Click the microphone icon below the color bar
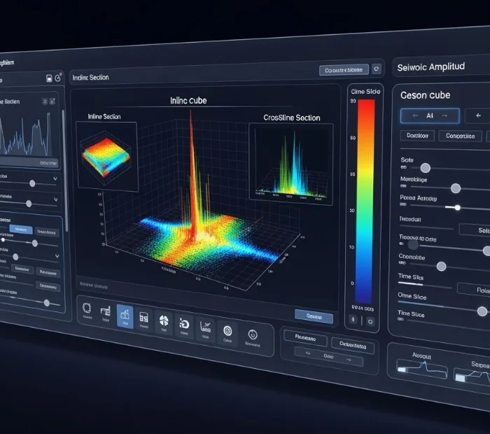 pos(353,321)
